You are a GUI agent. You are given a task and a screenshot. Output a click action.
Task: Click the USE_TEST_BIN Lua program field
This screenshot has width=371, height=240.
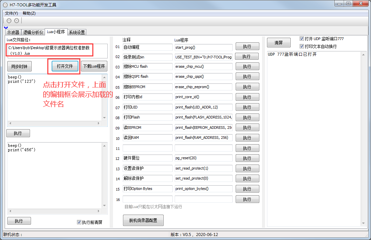pyautogui.click(x=203, y=57)
